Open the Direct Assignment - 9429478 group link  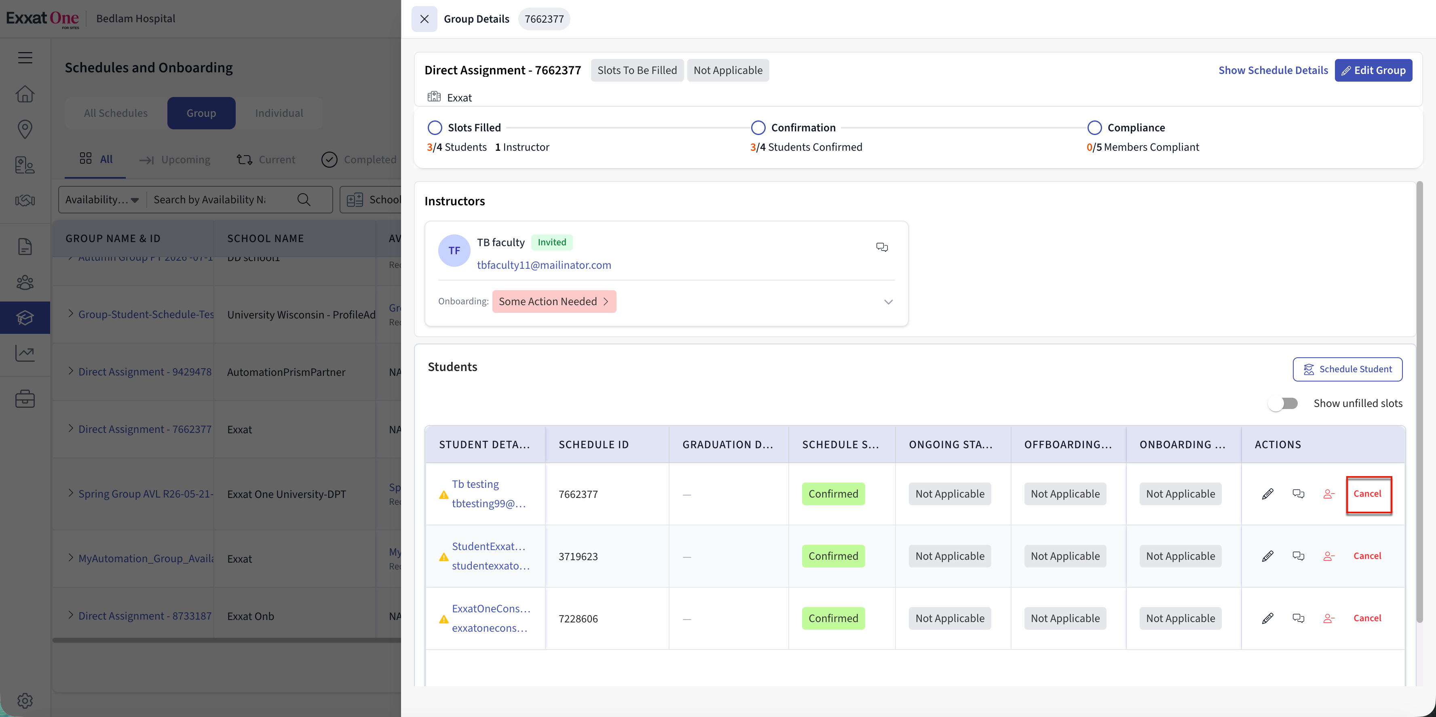click(x=145, y=371)
